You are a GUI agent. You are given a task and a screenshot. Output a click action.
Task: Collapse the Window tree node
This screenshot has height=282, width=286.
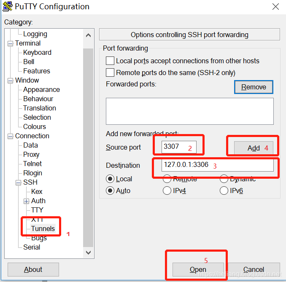pyautogui.click(x=11, y=81)
